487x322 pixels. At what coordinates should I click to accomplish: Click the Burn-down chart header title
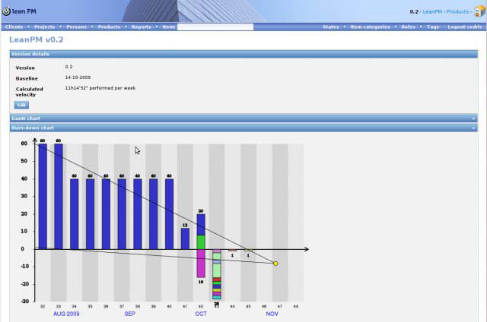click(33, 128)
